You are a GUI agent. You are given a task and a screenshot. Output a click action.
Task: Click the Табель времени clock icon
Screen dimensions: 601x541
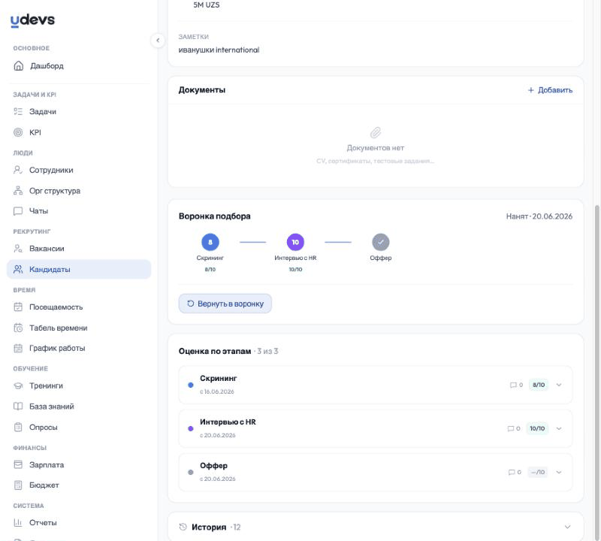18,328
